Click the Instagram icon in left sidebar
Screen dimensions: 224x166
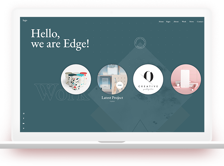coord(24,114)
